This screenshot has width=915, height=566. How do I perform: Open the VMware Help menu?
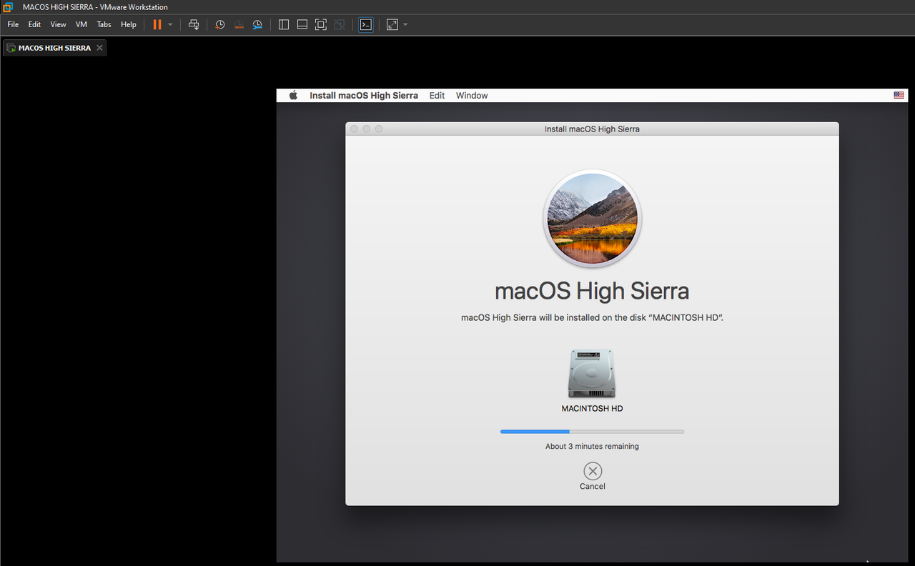tap(129, 24)
